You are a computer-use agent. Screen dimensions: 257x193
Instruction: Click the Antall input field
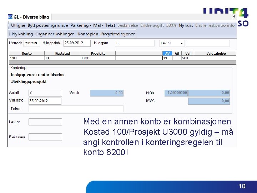45,93
